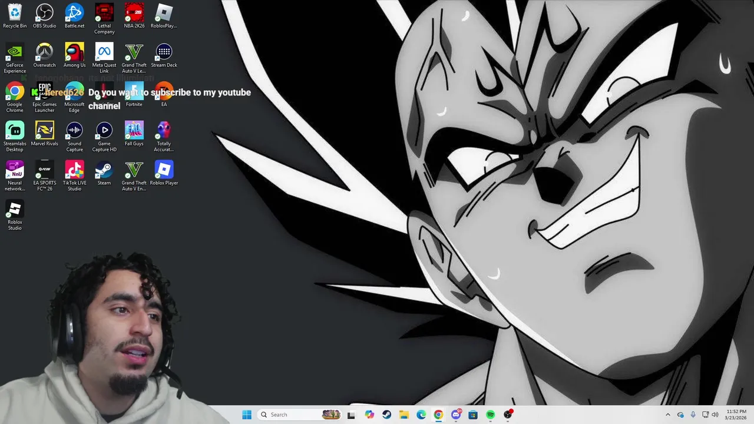Select the EA desktop icon
This screenshot has height=424, width=754.
(164, 95)
